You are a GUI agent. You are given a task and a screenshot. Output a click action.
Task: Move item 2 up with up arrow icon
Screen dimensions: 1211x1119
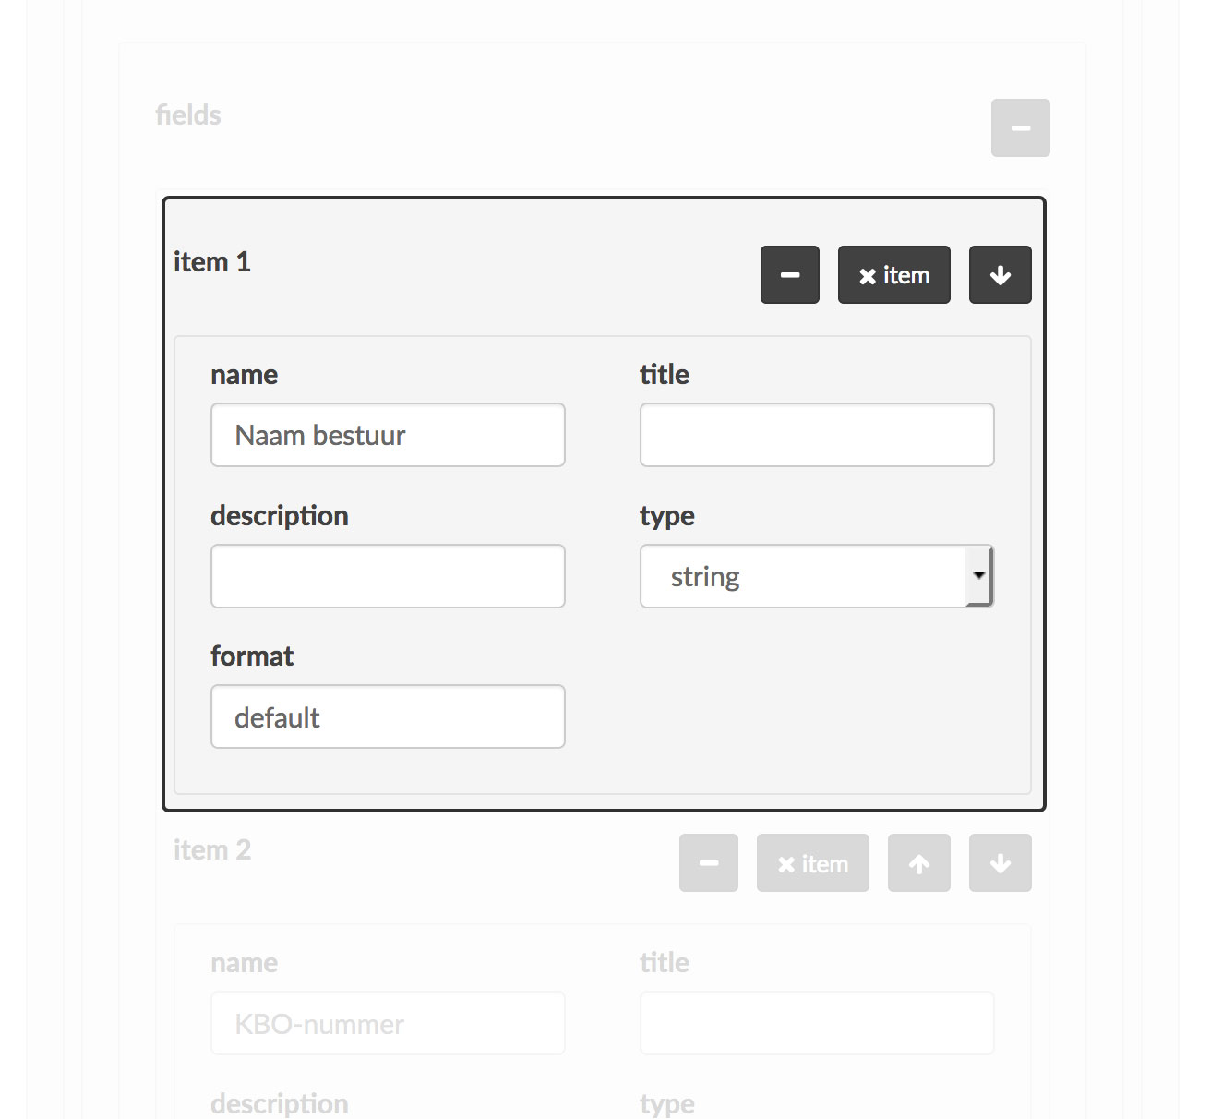(x=918, y=863)
